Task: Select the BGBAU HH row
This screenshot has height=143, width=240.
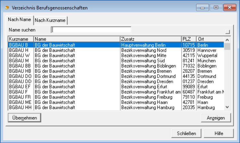Action: 116,107
